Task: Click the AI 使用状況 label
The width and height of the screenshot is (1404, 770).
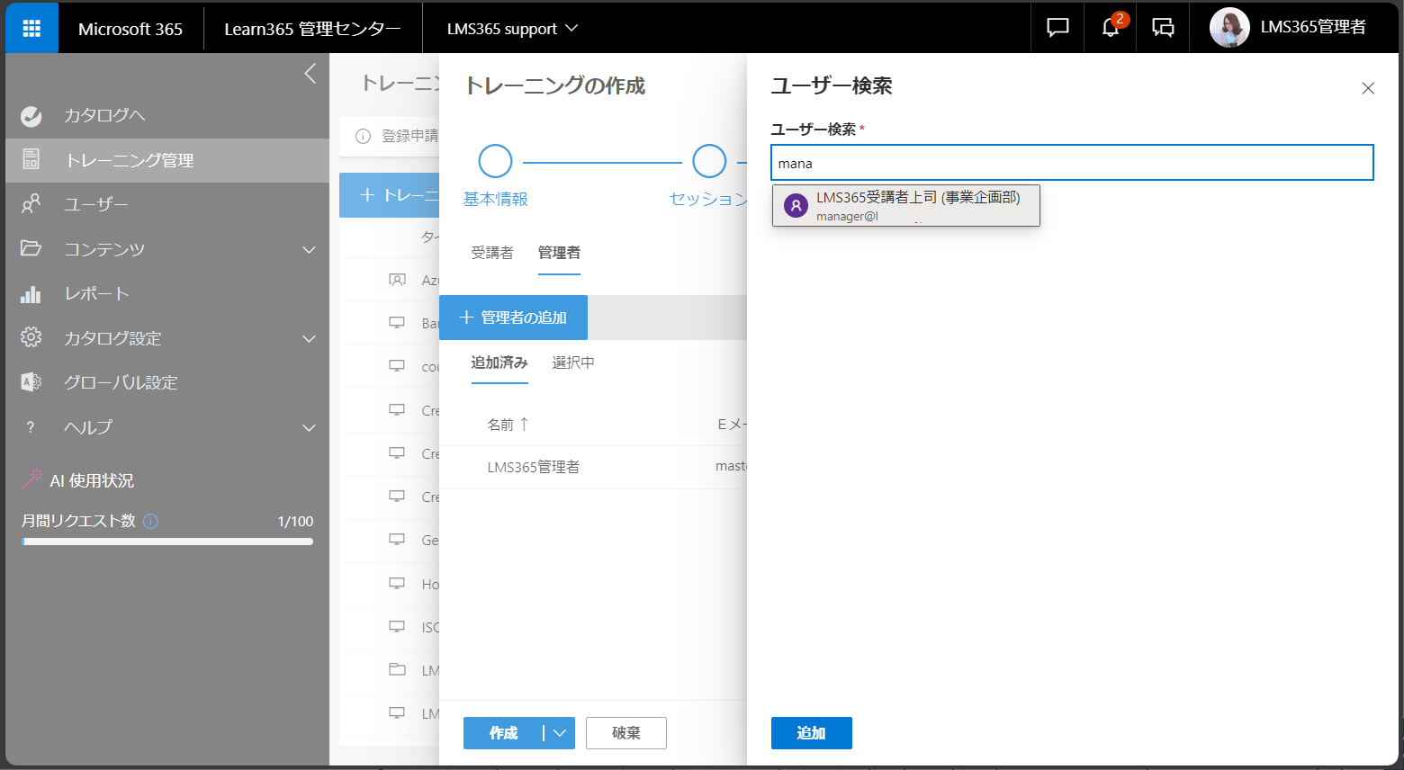Action: click(x=92, y=480)
